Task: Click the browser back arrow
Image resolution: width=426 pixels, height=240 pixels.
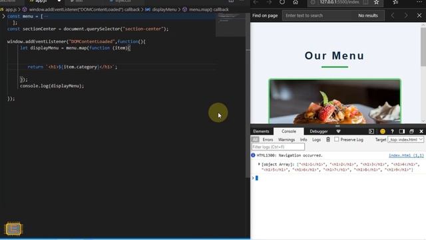Action: pos(256,2)
